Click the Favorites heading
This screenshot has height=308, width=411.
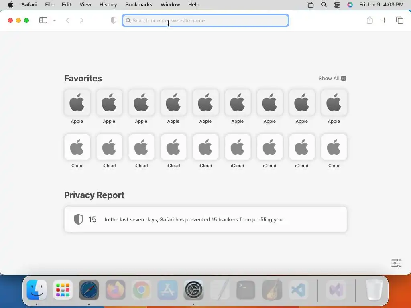83,78
